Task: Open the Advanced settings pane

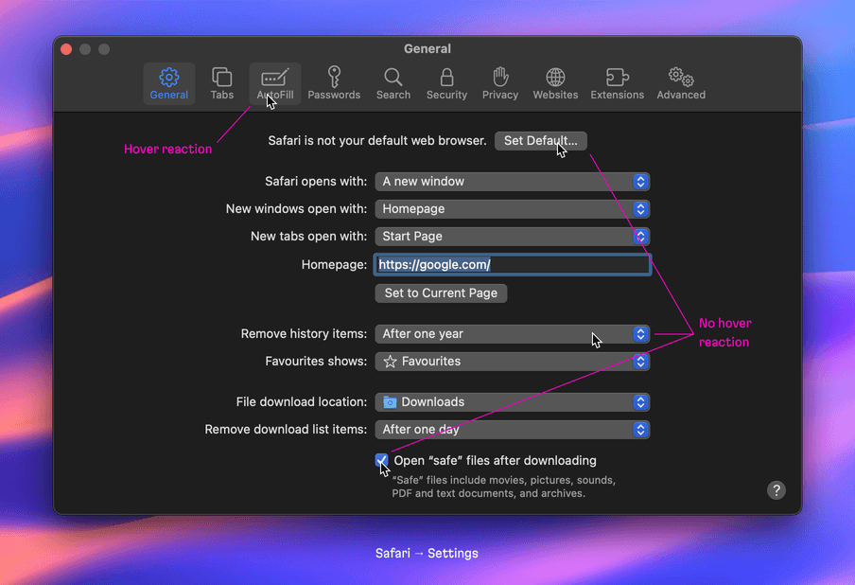Action: [x=680, y=83]
